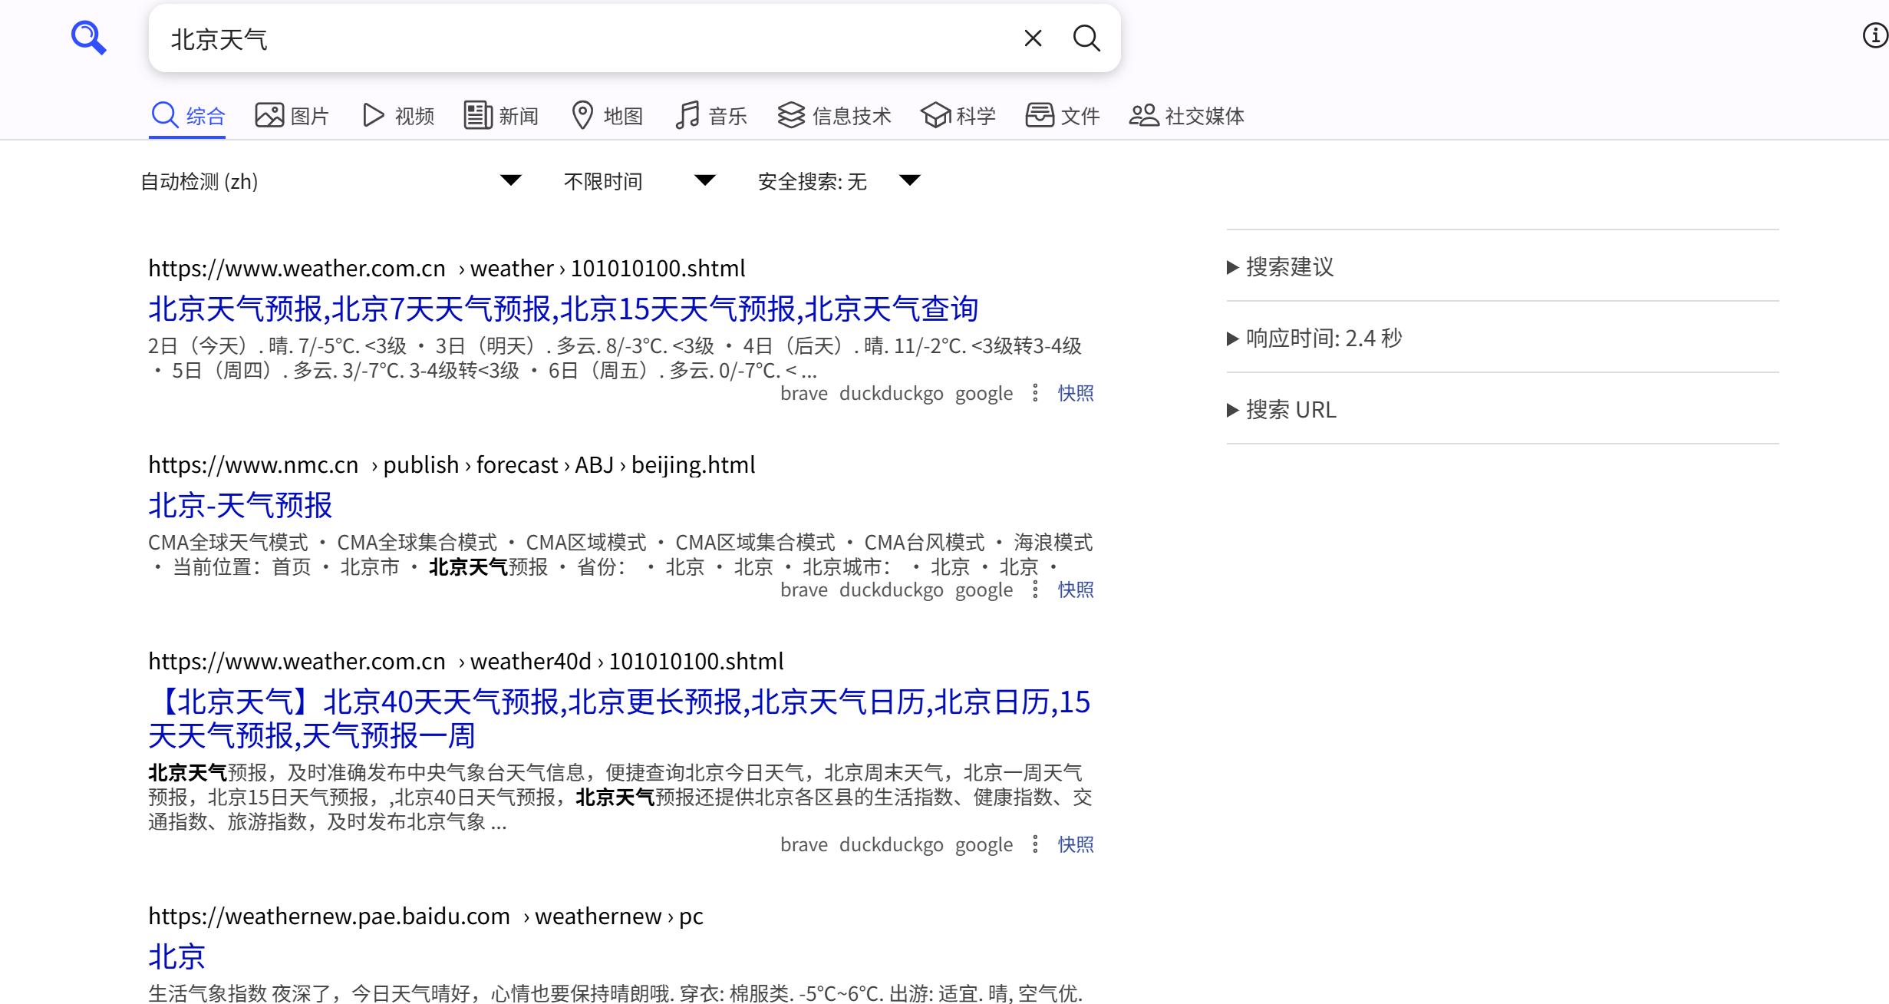Switch to the 视频 videos category
Screen dimensions: 1889x1004
coord(398,116)
